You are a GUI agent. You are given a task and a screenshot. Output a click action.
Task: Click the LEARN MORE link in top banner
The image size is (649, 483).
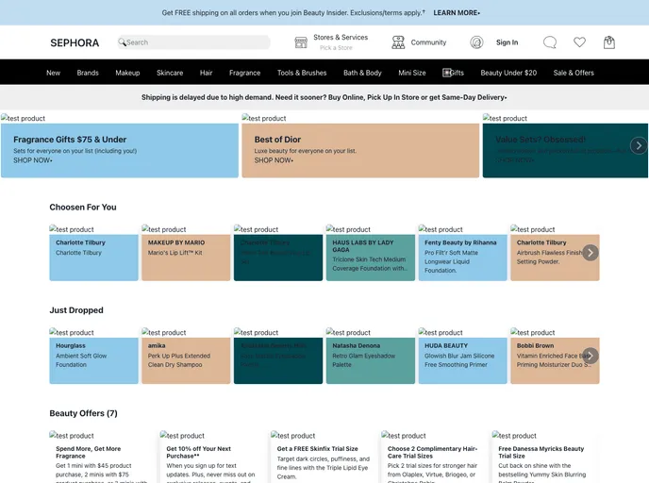(457, 13)
